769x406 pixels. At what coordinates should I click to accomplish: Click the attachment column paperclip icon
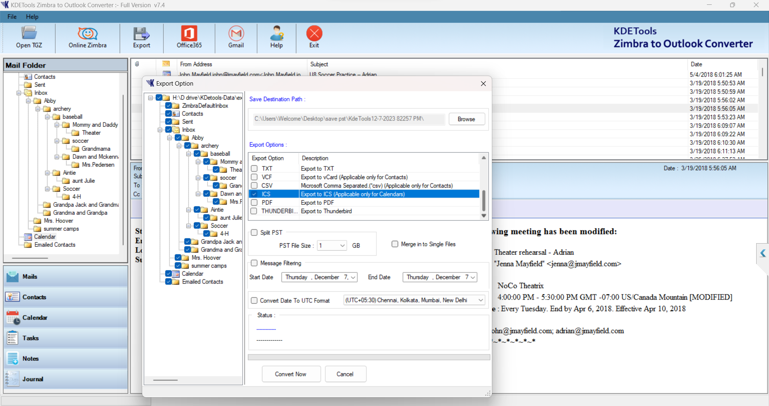pyautogui.click(x=137, y=64)
